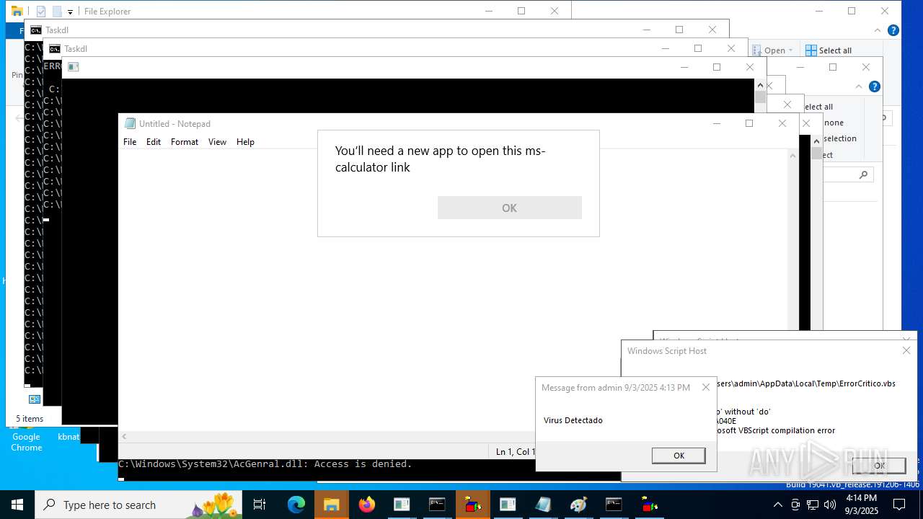Click the Notepad taskbar icon
Viewport: 923px width, 519px height.
click(543, 505)
